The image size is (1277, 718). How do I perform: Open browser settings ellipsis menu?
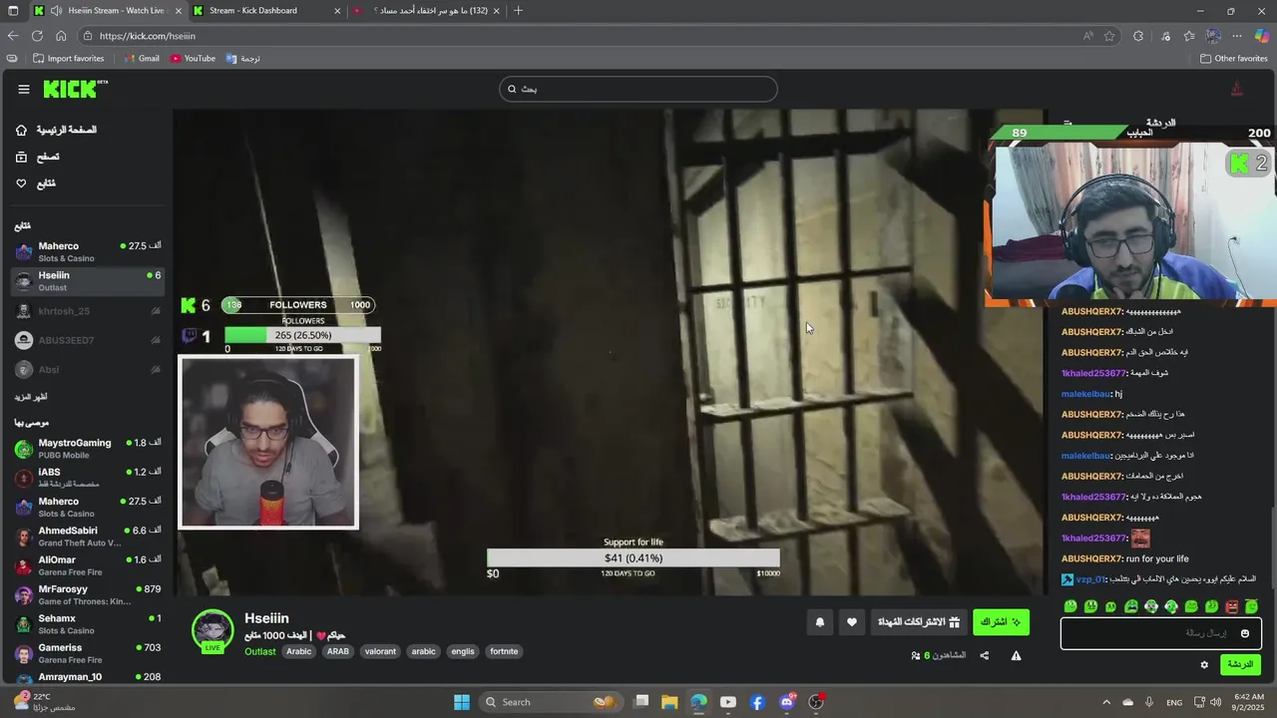point(1237,36)
